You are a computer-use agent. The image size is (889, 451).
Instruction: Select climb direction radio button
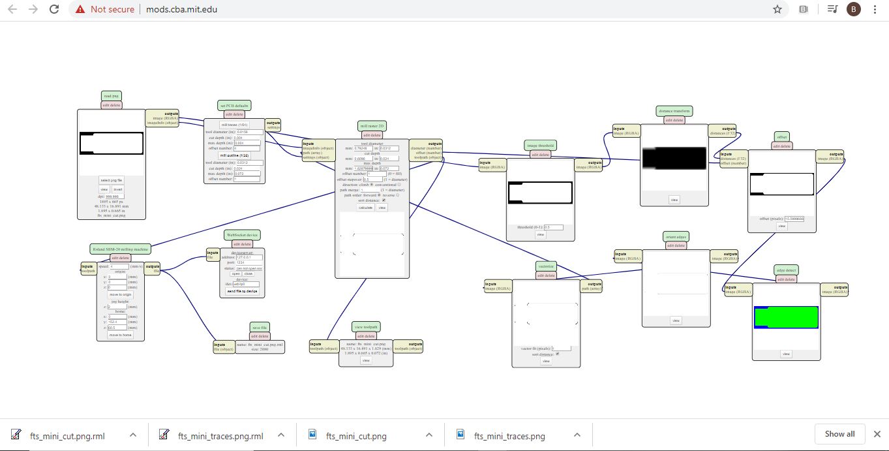click(x=372, y=184)
